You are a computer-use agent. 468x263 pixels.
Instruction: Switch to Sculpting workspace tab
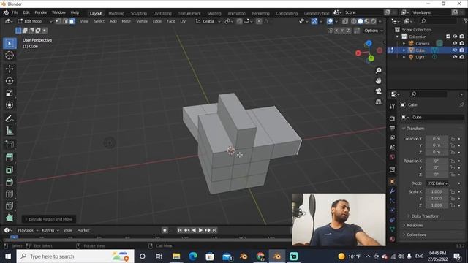(138, 13)
